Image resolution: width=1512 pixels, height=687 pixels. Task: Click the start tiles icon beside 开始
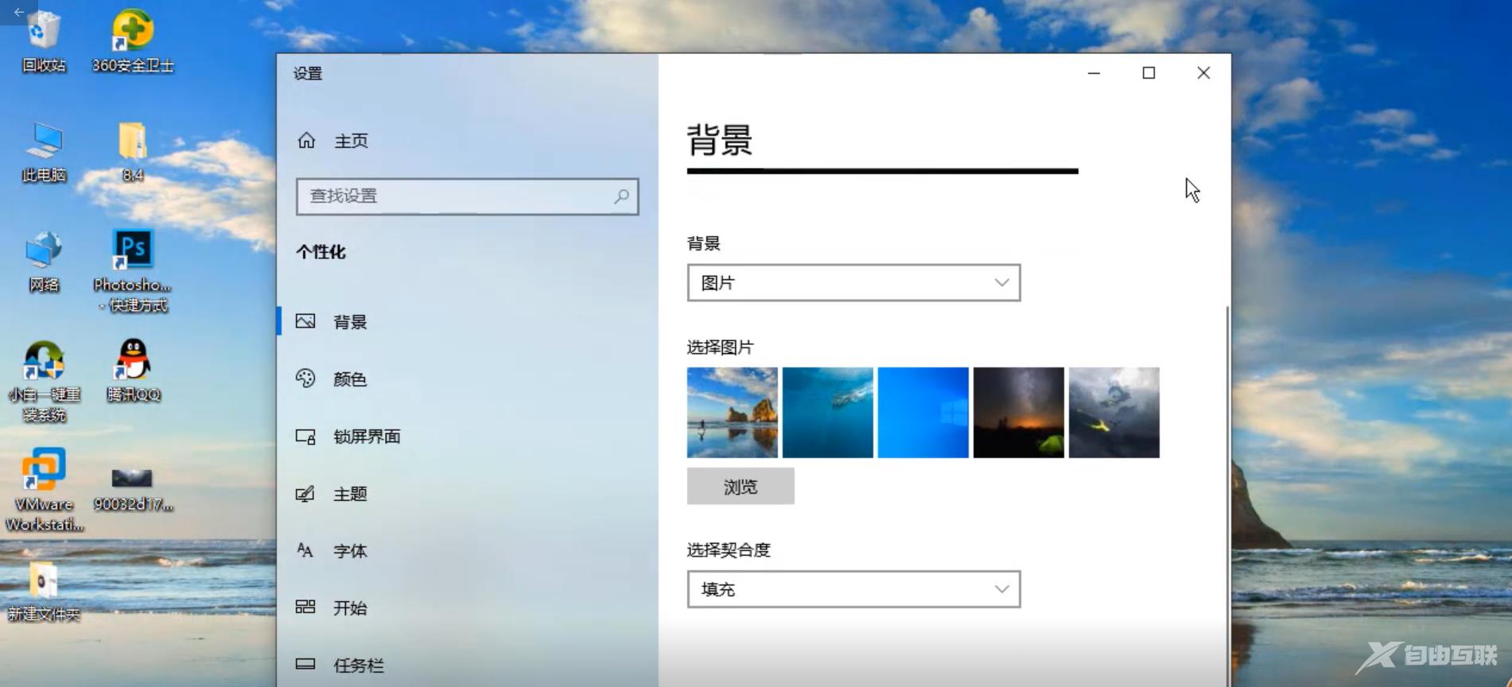coord(305,607)
